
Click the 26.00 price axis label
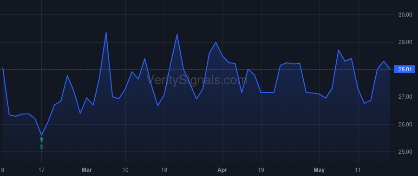coord(405,125)
